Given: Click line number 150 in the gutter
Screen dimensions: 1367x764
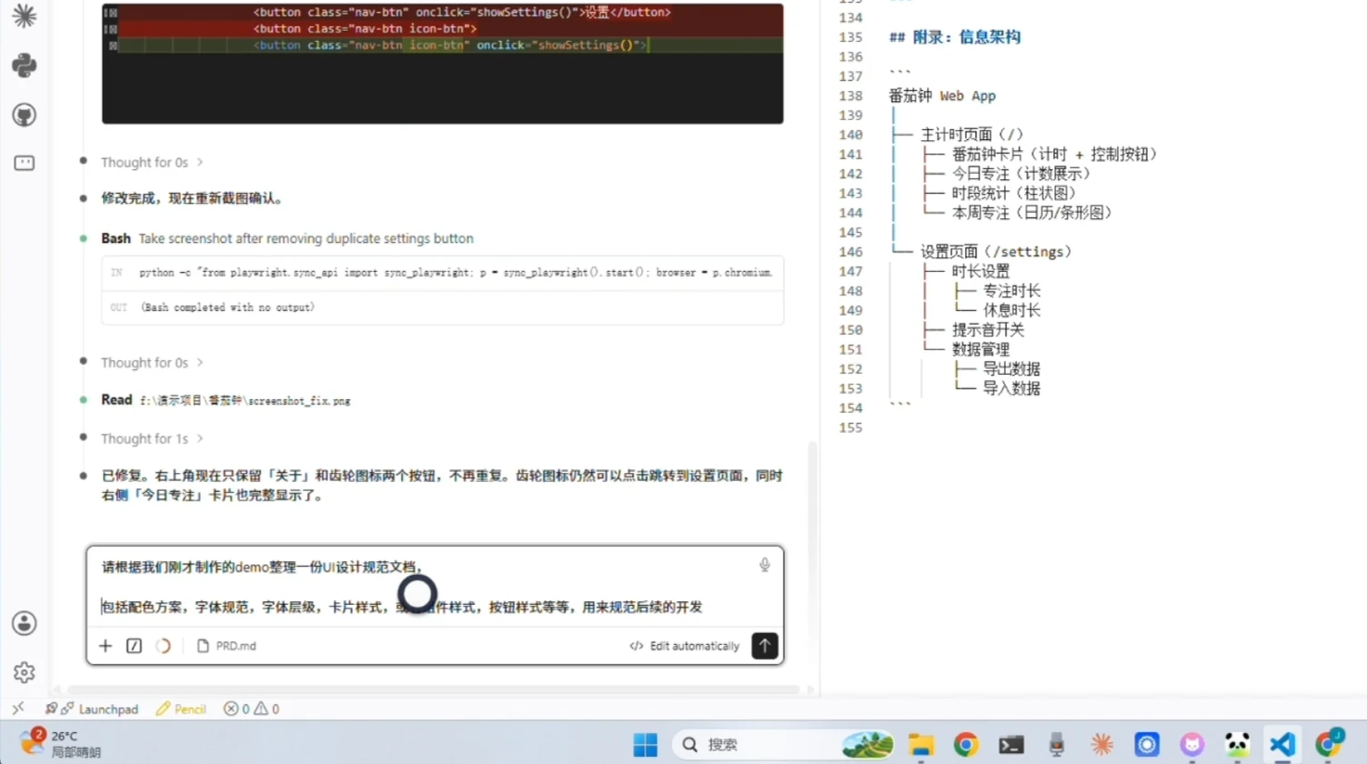Looking at the screenshot, I should point(850,330).
